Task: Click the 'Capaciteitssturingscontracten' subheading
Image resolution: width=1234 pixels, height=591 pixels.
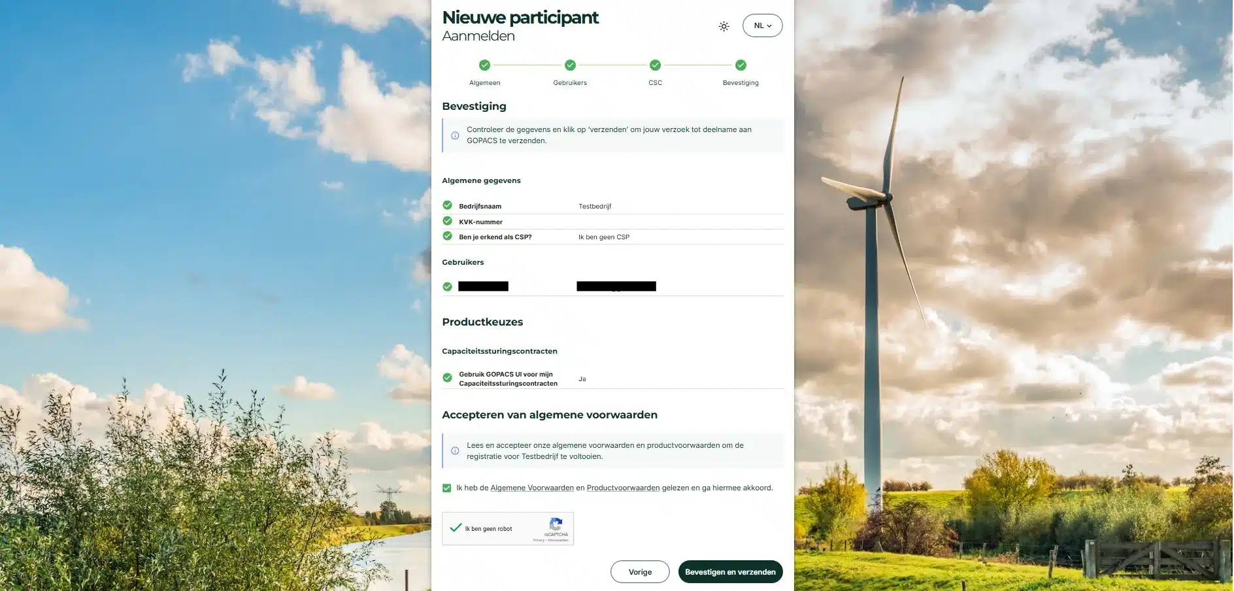Action: point(499,351)
